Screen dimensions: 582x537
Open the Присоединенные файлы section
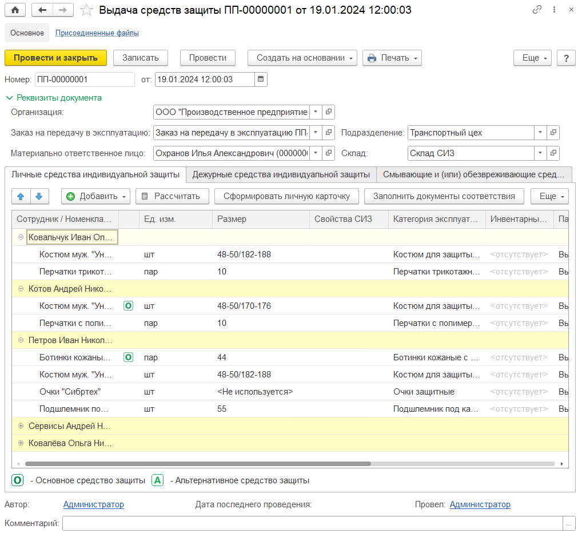(97, 33)
